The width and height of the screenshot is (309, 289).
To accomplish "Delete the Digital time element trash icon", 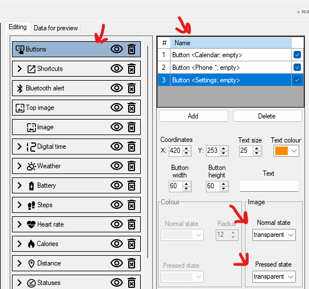I will [132, 147].
